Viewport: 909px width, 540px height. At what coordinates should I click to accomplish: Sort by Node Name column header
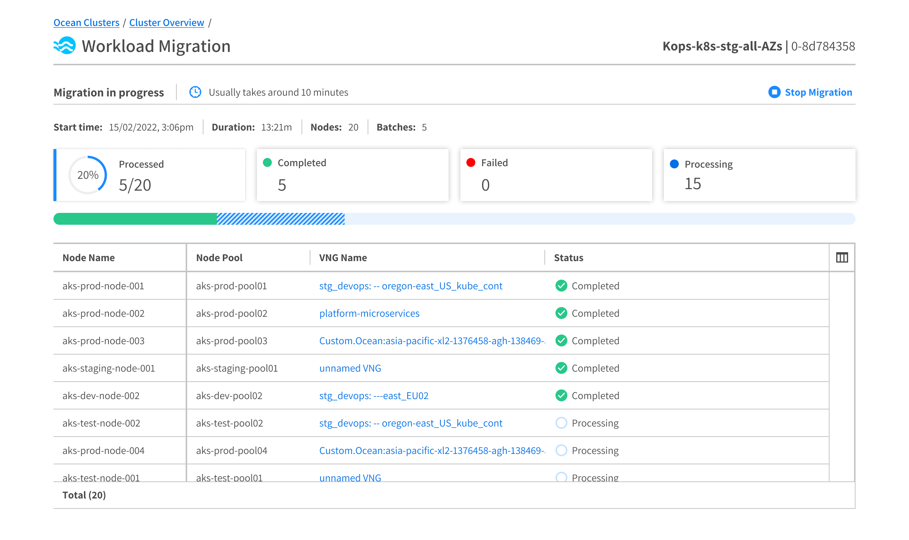pyautogui.click(x=88, y=258)
